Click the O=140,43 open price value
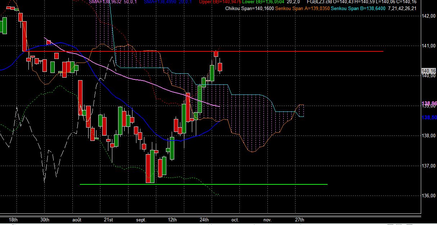 pyautogui.click(x=343, y=2)
